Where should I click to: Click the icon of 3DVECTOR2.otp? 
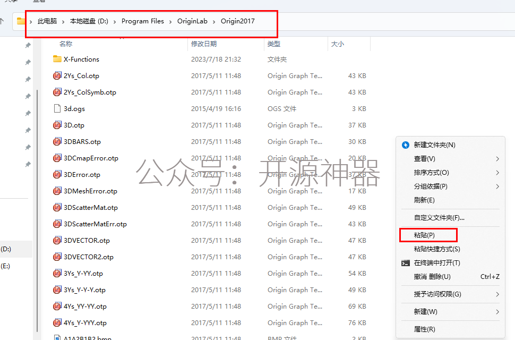point(57,257)
